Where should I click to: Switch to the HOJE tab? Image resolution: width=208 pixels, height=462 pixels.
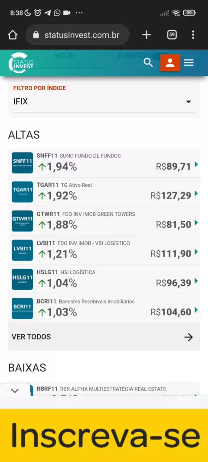[x=64, y=55]
